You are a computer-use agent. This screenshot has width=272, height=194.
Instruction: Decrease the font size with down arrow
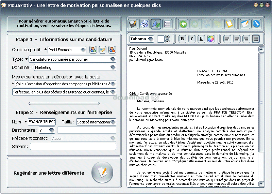click(x=167, y=41)
